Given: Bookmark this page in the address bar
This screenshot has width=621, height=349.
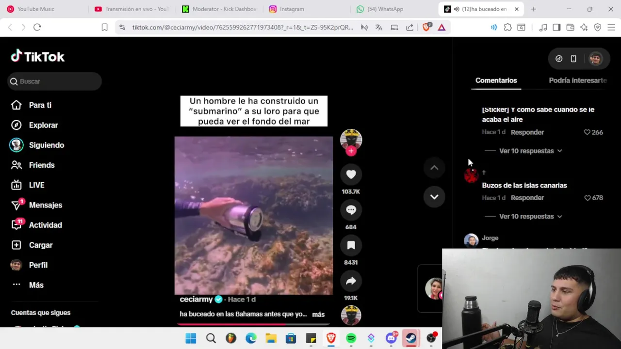Looking at the screenshot, I should (x=104, y=28).
